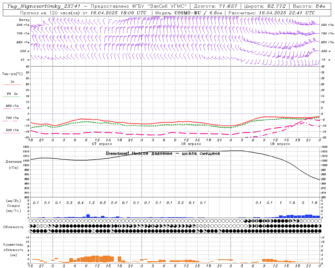The height and width of the screenshot is (268, 335).
Task: Click the Давление axis title
Action: 14,162
